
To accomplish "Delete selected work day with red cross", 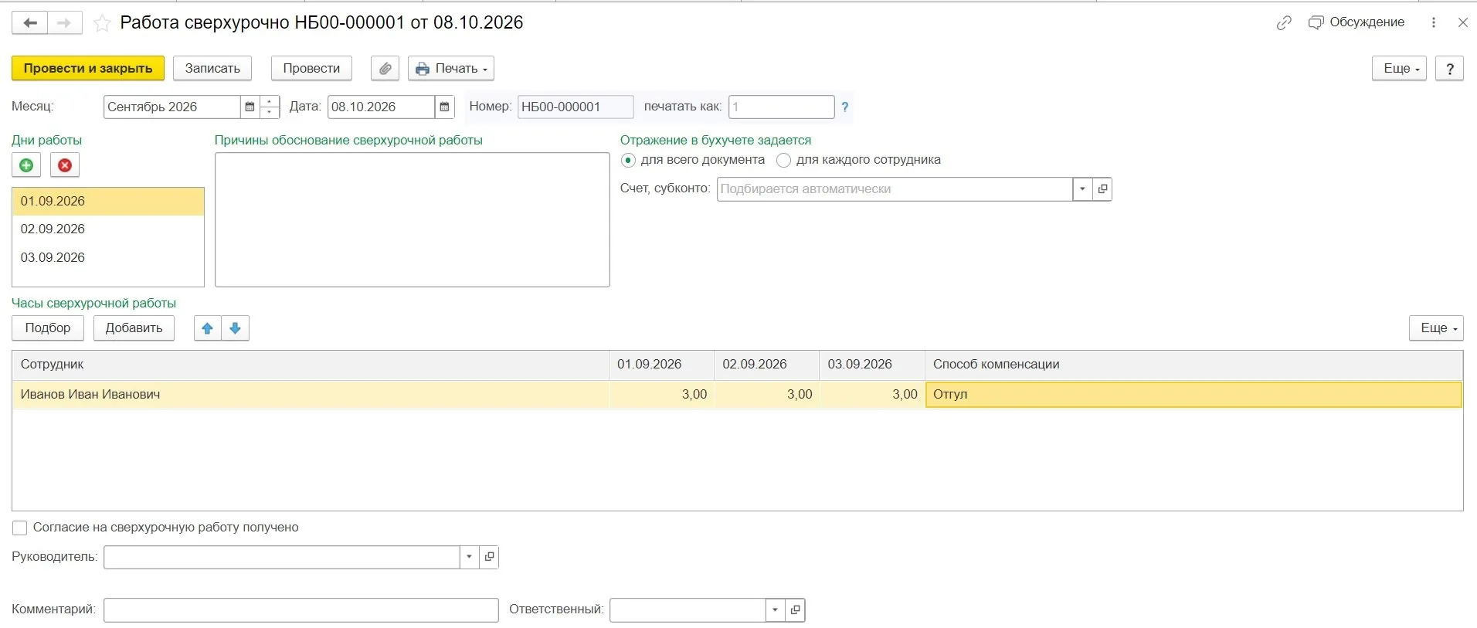I will (65, 165).
